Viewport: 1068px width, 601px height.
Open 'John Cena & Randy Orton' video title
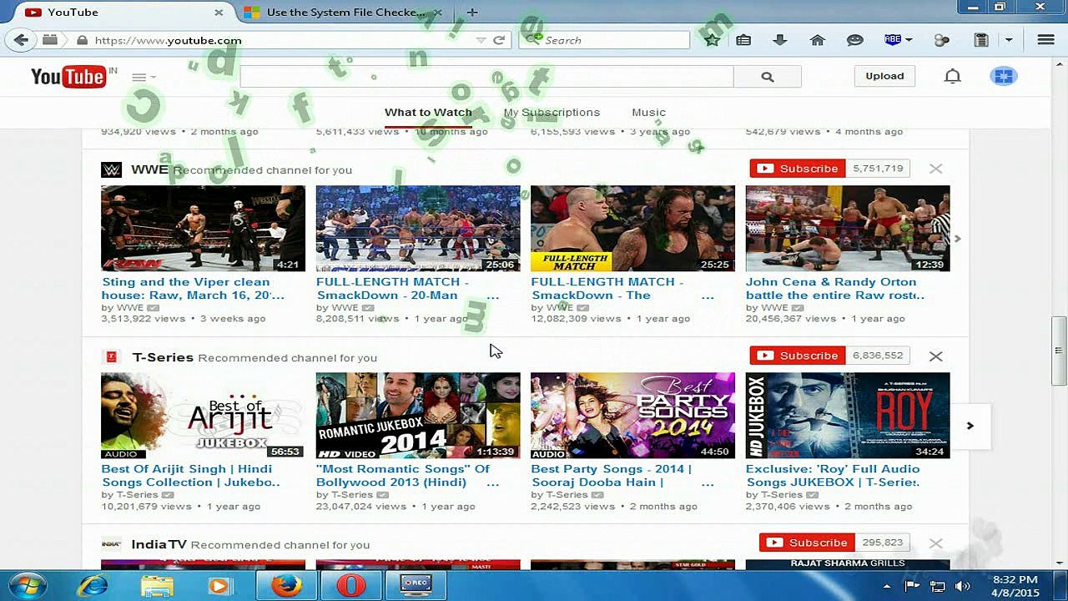pyautogui.click(x=834, y=289)
